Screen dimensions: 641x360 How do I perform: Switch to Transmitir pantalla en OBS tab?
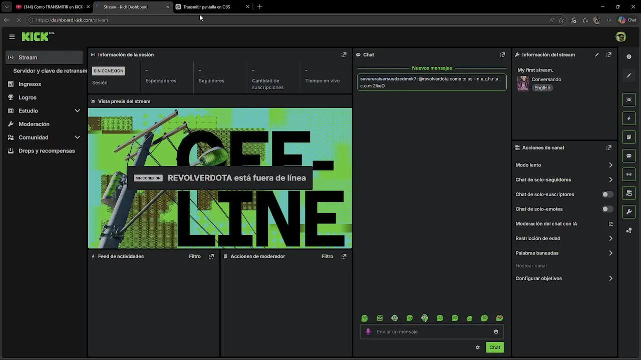point(213,7)
